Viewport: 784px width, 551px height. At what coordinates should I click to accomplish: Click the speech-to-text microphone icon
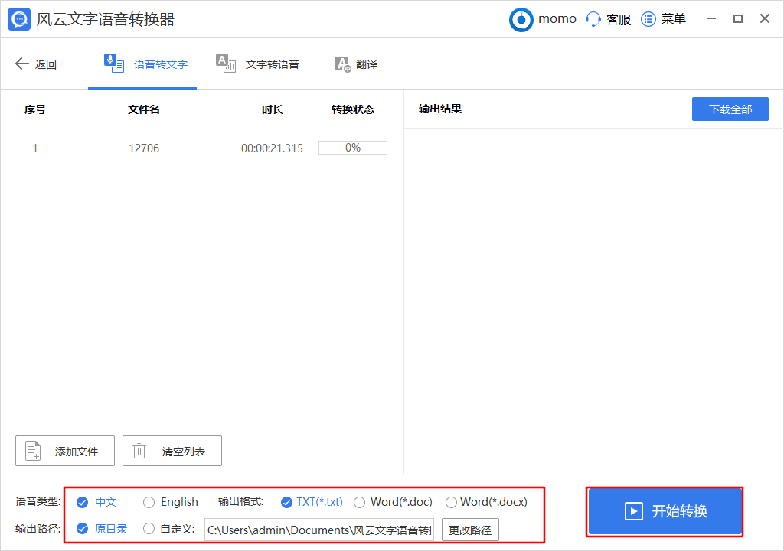114,64
